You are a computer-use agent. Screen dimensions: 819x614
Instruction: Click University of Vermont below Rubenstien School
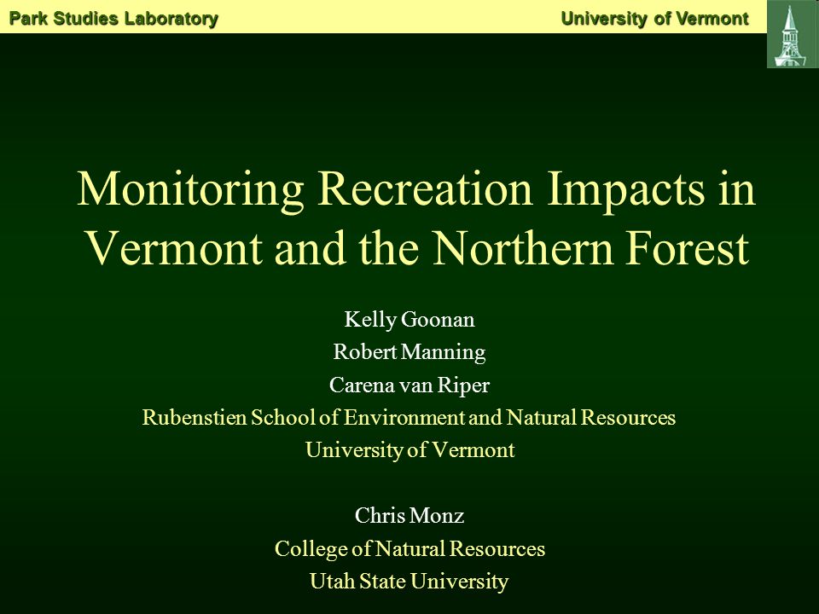410,450
